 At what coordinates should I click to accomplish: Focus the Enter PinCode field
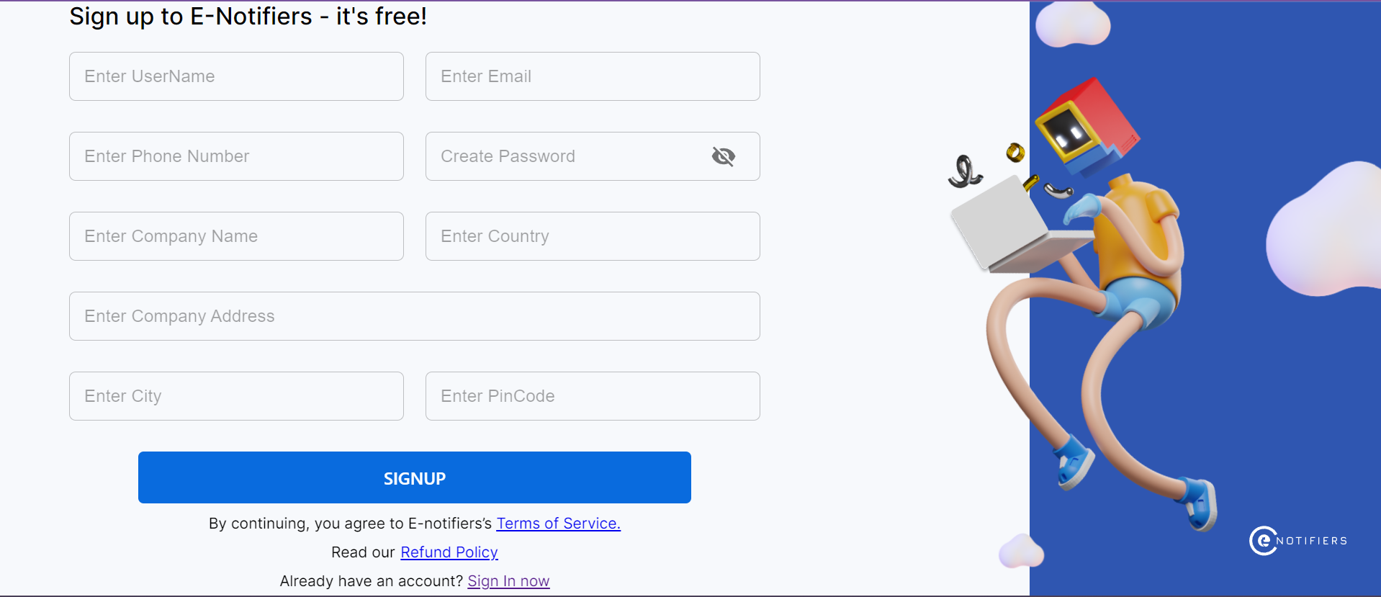[592, 396]
